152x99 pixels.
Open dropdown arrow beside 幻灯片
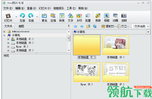point(16,17)
